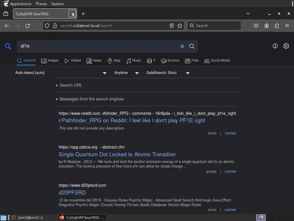294x221 pixels.
Task: Expand the Search URL section
Action: (x=69, y=85)
